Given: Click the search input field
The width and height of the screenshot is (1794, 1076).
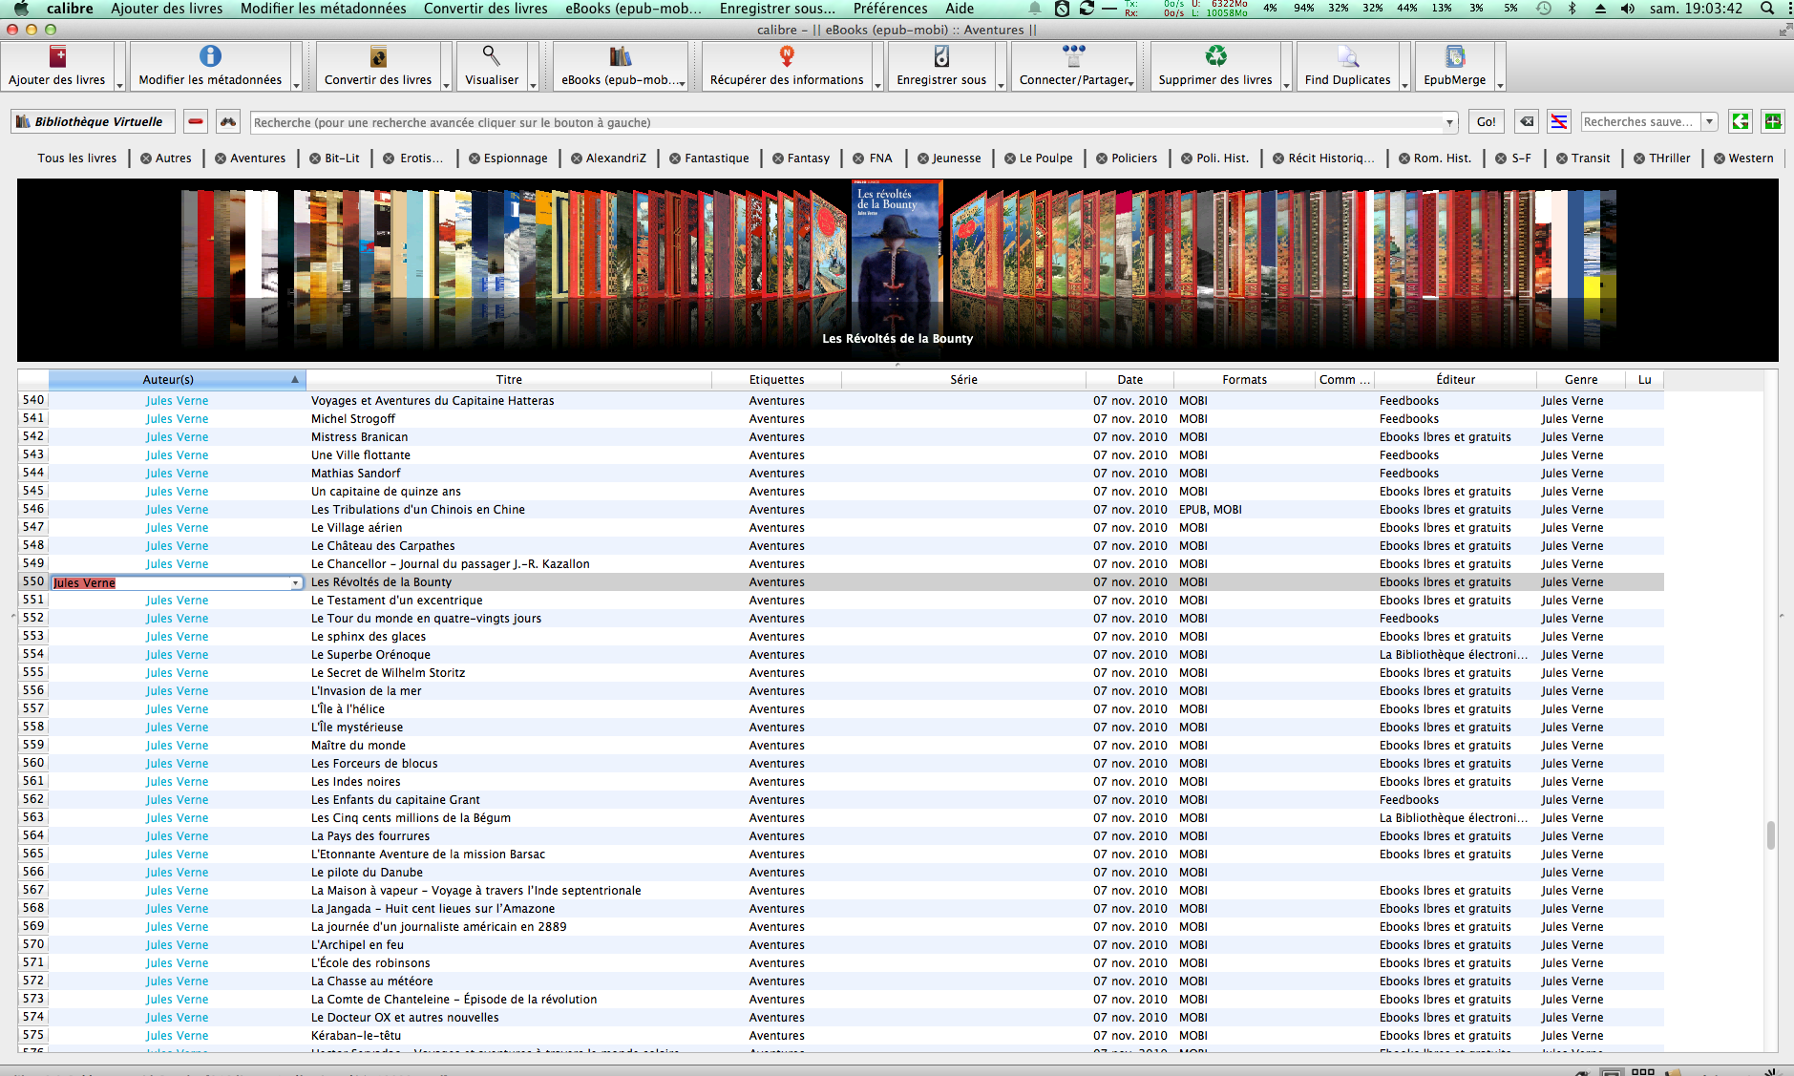Looking at the screenshot, I should [848, 122].
